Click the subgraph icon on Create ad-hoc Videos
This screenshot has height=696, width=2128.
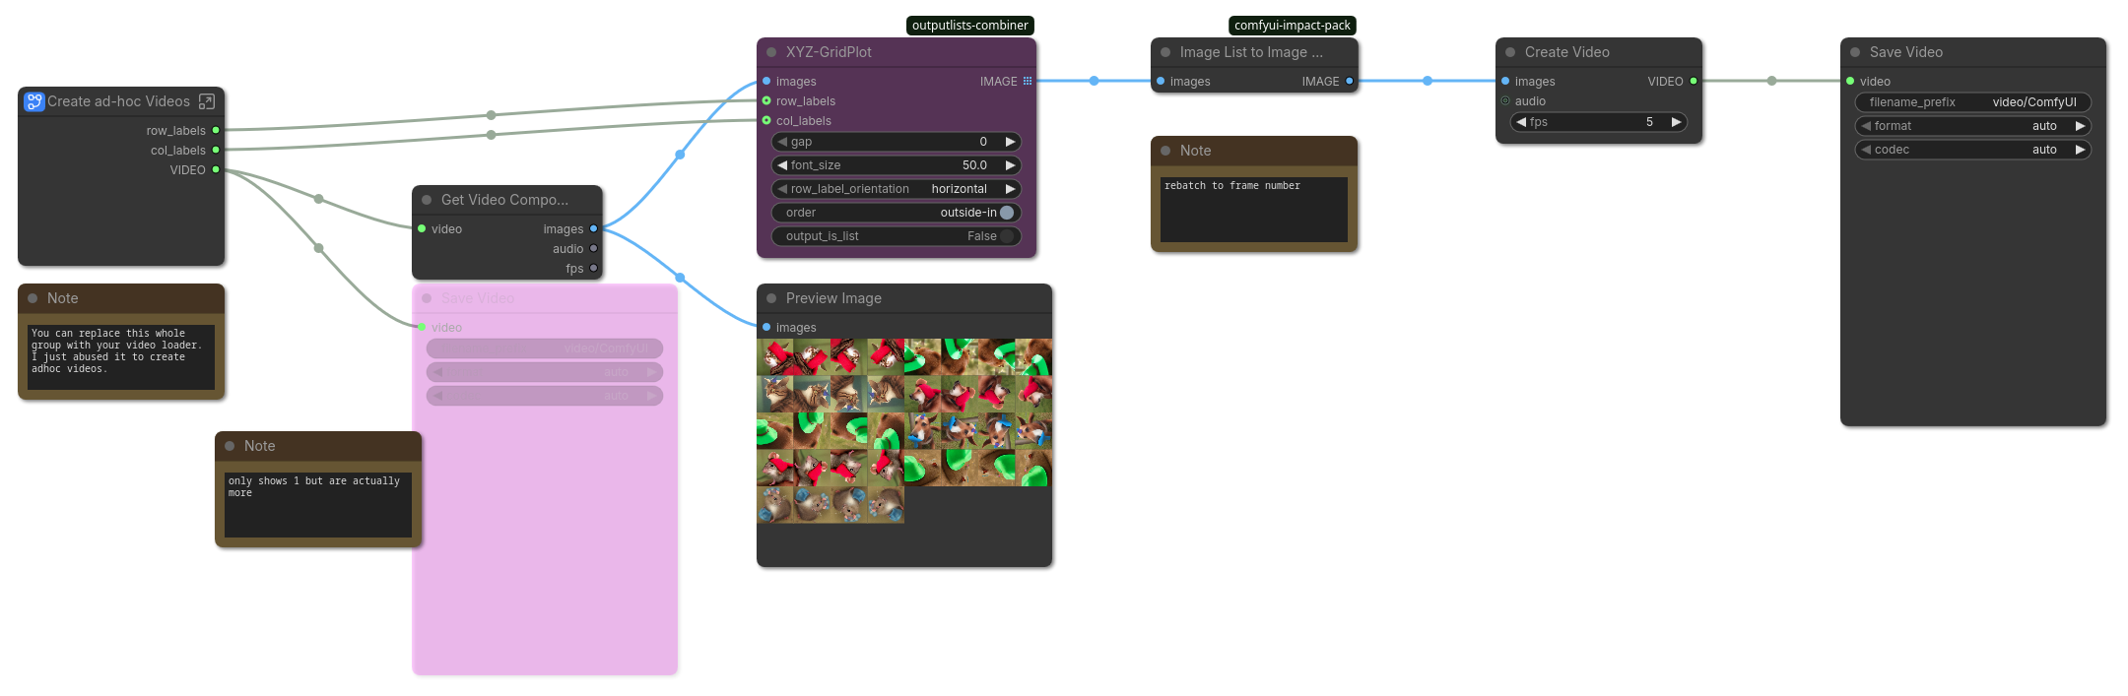[34, 101]
